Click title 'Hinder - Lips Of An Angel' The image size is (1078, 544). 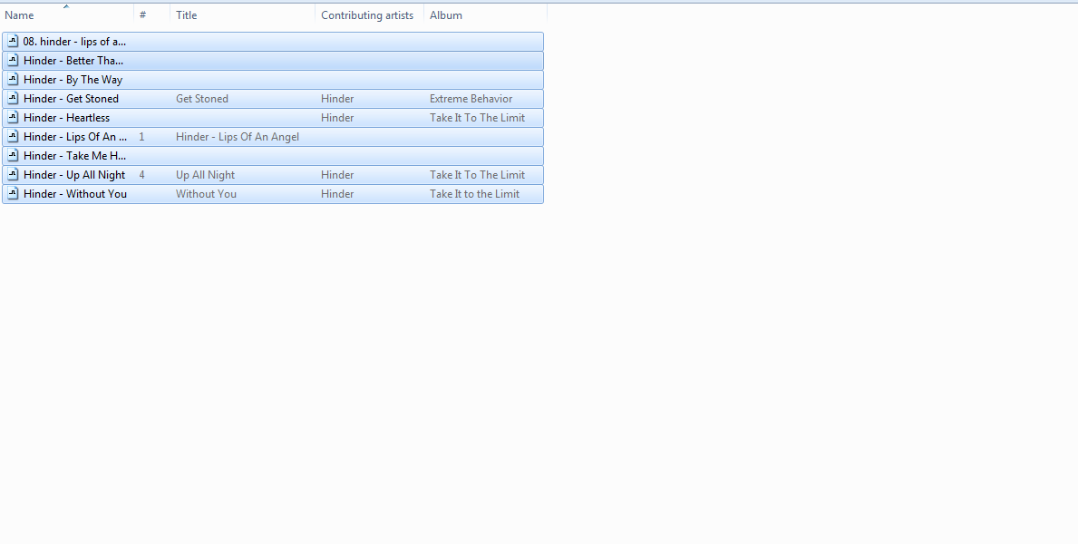pyautogui.click(x=238, y=137)
